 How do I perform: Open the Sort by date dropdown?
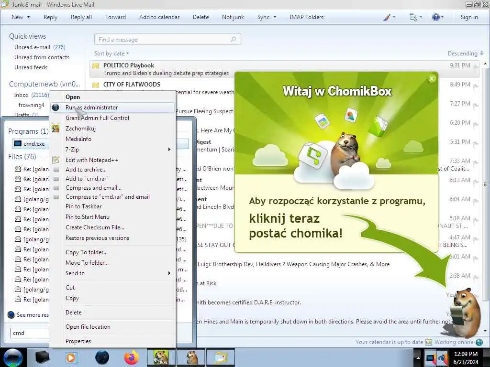coord(111,54)
